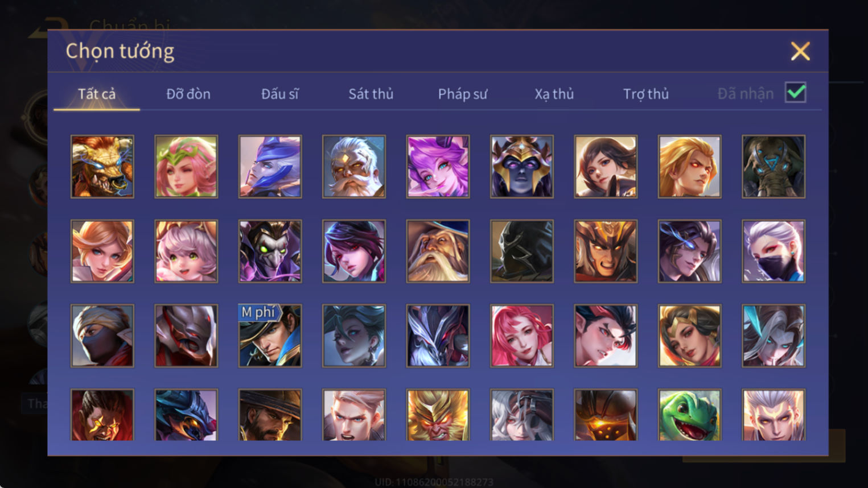Close the Chọn tướng dialog

point(800,51)
